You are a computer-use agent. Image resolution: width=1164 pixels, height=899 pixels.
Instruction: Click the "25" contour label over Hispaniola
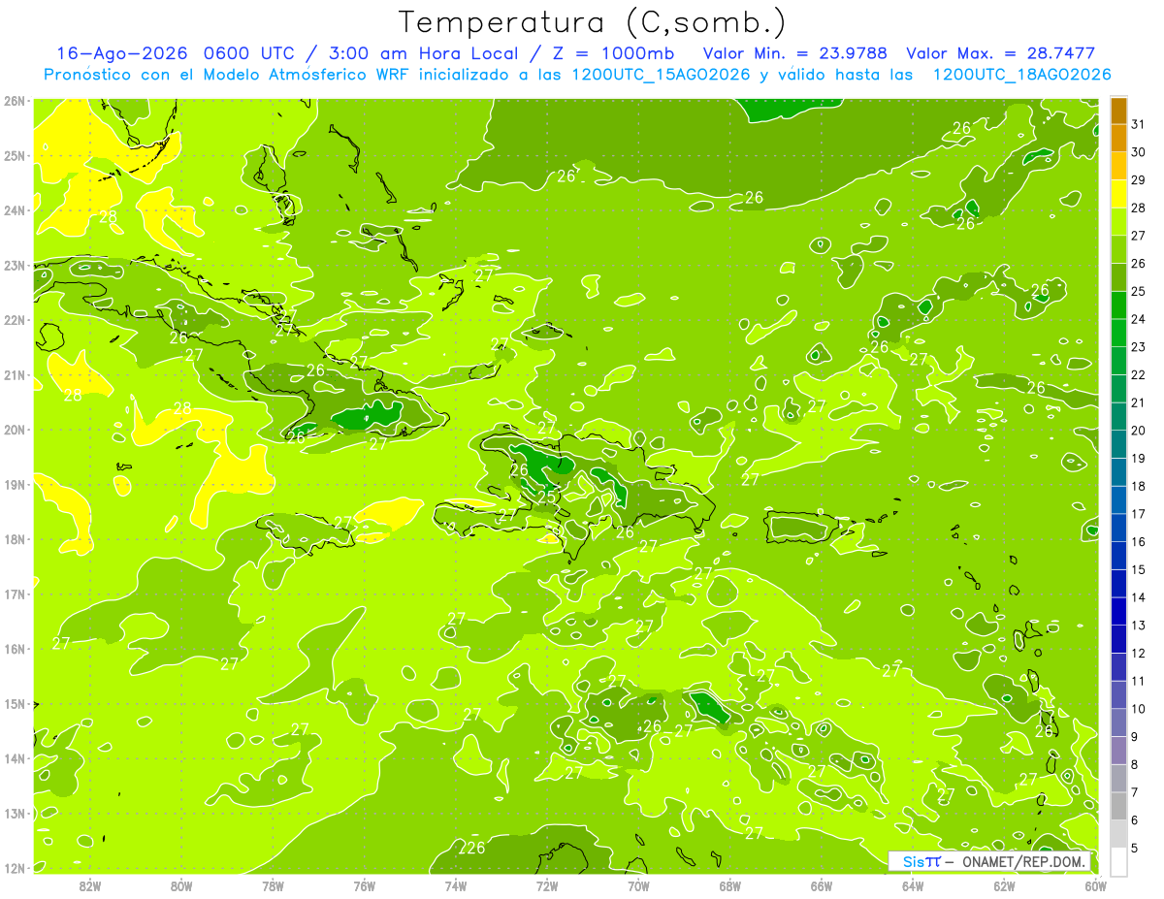547,497
